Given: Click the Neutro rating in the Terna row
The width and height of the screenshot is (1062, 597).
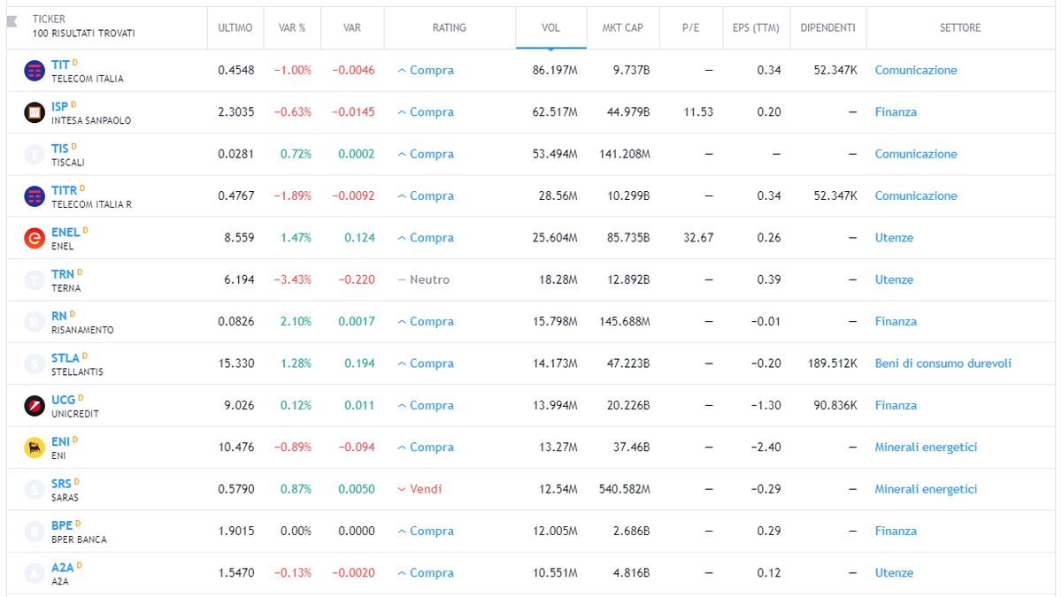Looking at the screenshot, I should [424, 279].
